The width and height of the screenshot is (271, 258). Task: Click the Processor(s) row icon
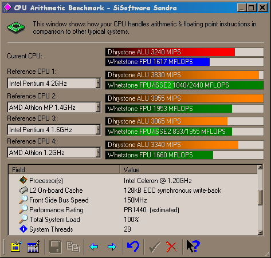click(23, 180)
